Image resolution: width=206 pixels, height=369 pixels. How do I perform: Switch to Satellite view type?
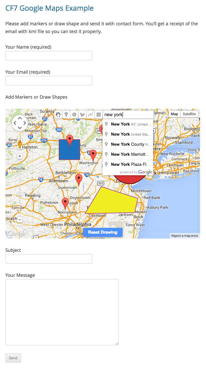pyautogui.click(x=189, y=114)
